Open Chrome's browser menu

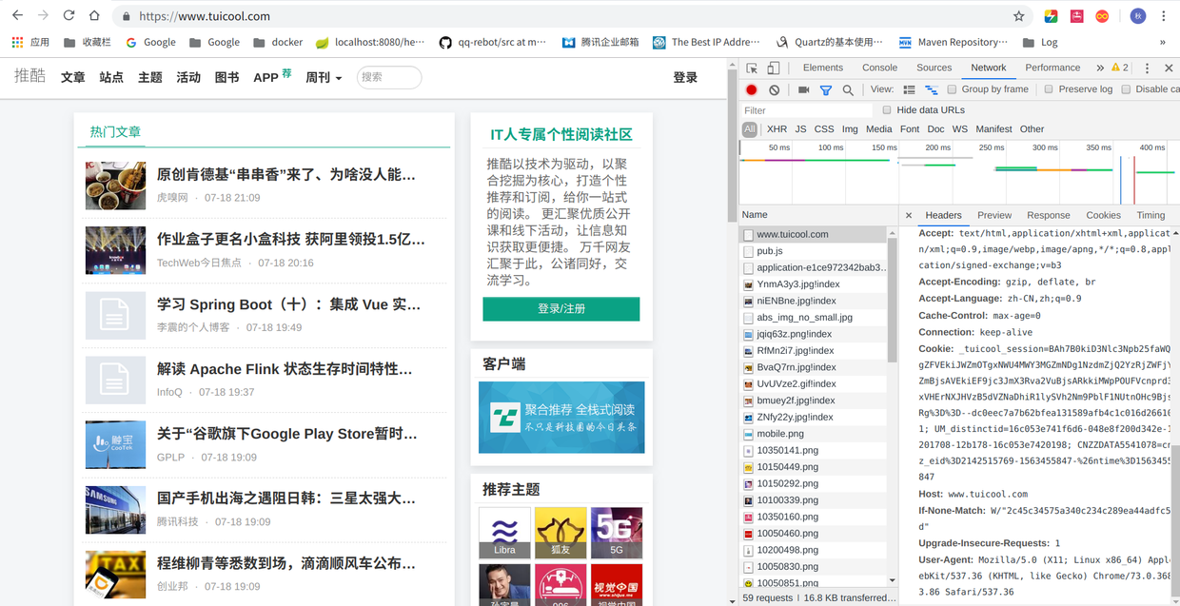point(1164,15)
